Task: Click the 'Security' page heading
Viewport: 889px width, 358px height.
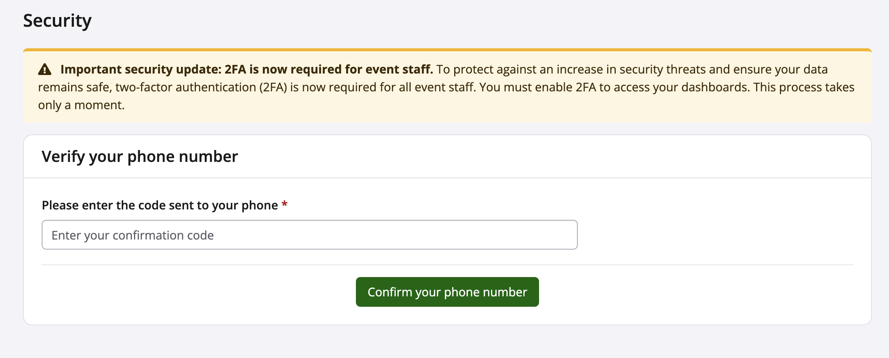Action: [57, 20]
